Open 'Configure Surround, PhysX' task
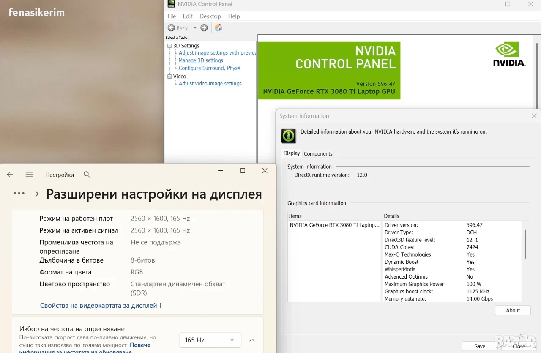The height and width of the screenshot is (353, 541). pos(210,68)
